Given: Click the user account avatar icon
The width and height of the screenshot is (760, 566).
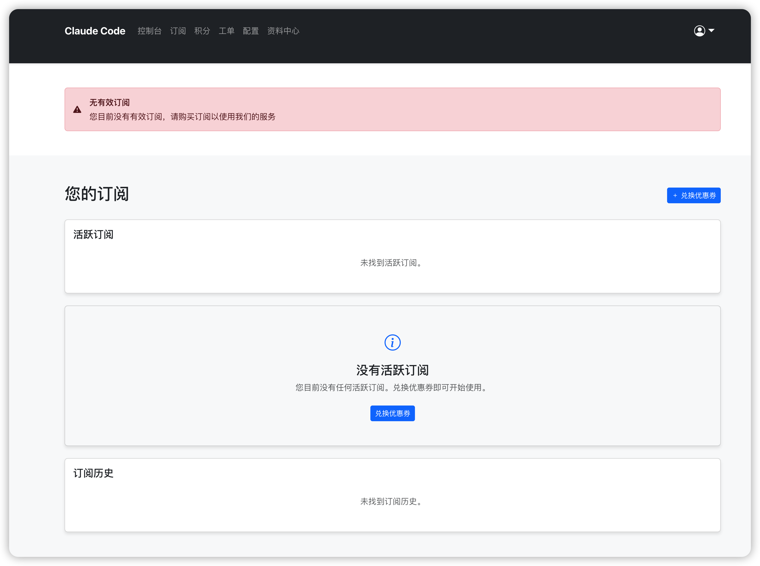Looking at the screenshot, I should click(699, 31).
